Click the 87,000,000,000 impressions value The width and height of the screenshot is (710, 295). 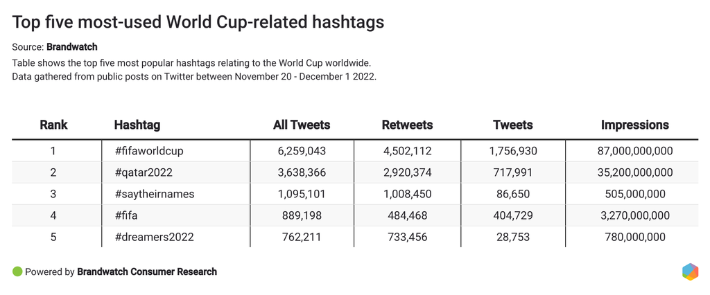click(x=634, y=150)
